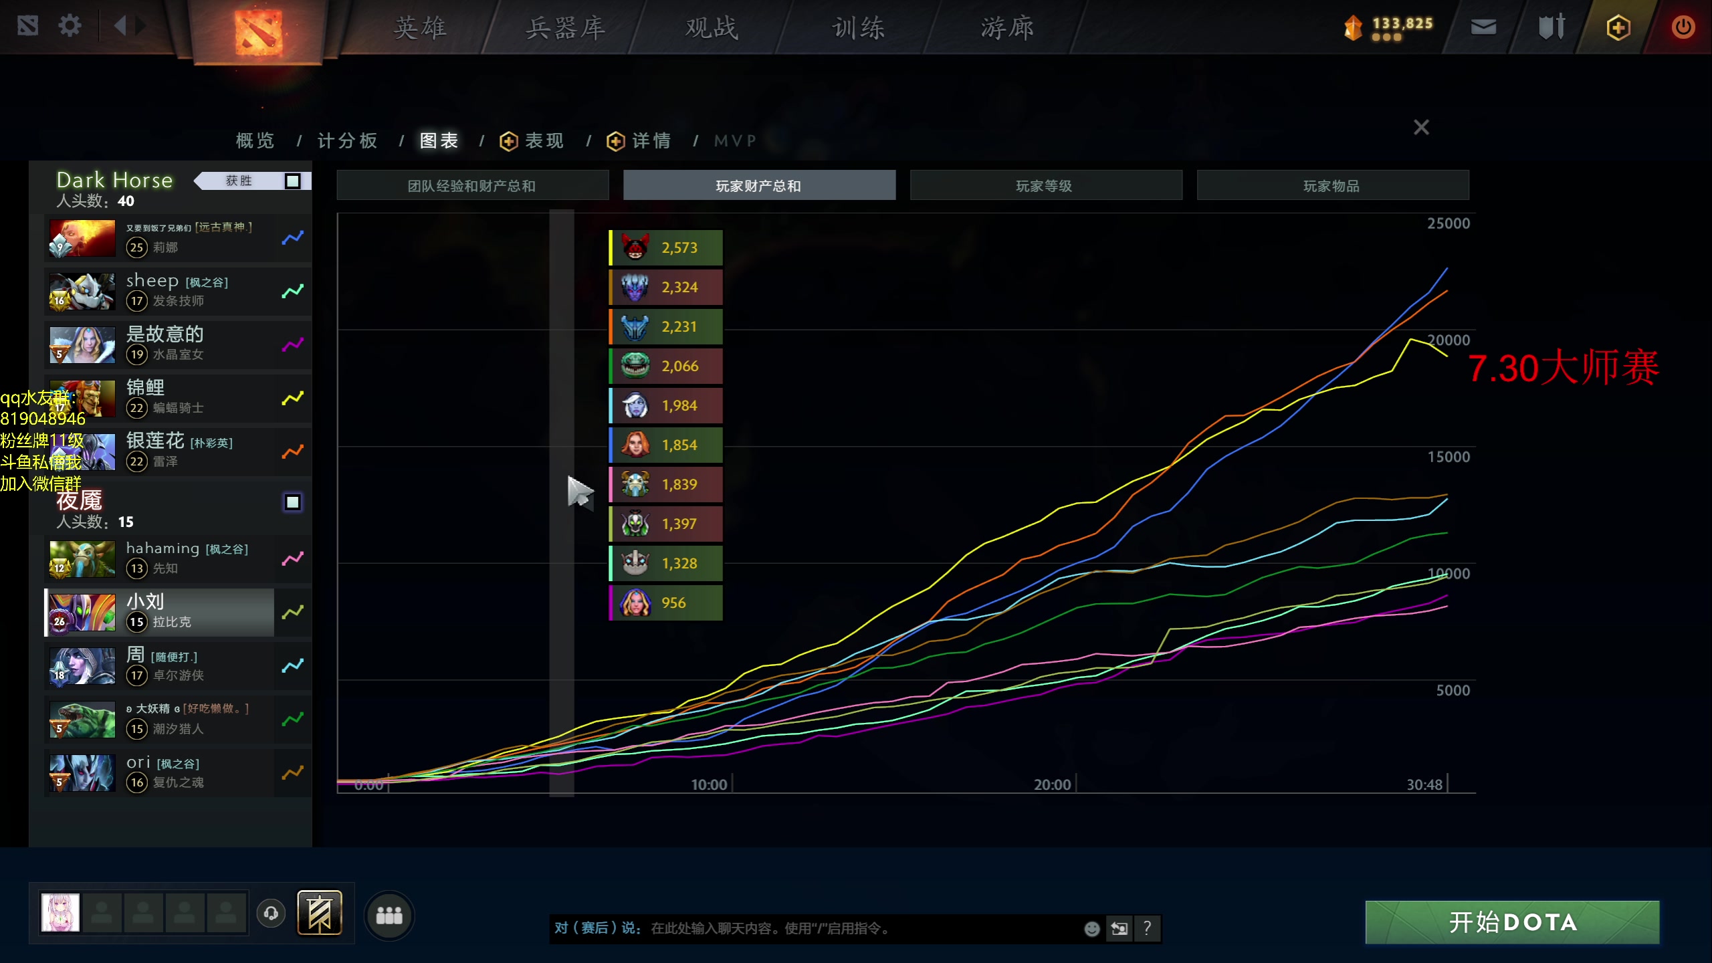This screenshot has width=1712, height=963.
Task: Click the 水晶室女 hero portrait
Action: tap(82, 344)
